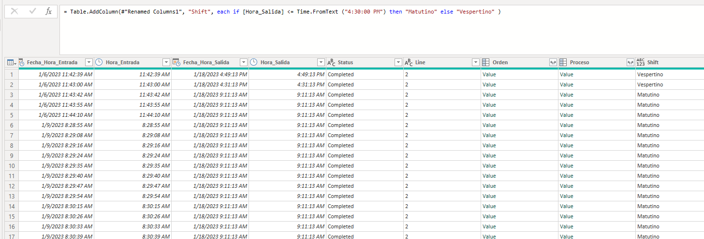Screen dimensions: 704x239
Task: Click cell 1/6/2023 11:43:00 AM
Action: tap(56, 84)
